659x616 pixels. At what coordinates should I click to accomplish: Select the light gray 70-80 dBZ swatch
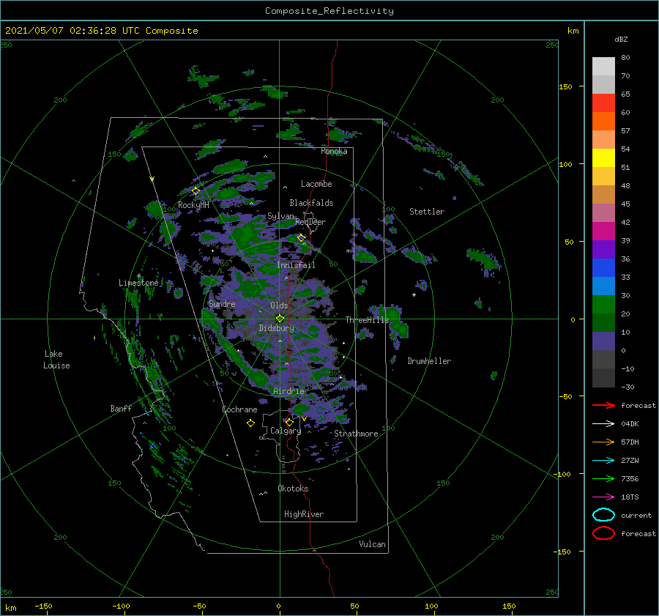603,67
